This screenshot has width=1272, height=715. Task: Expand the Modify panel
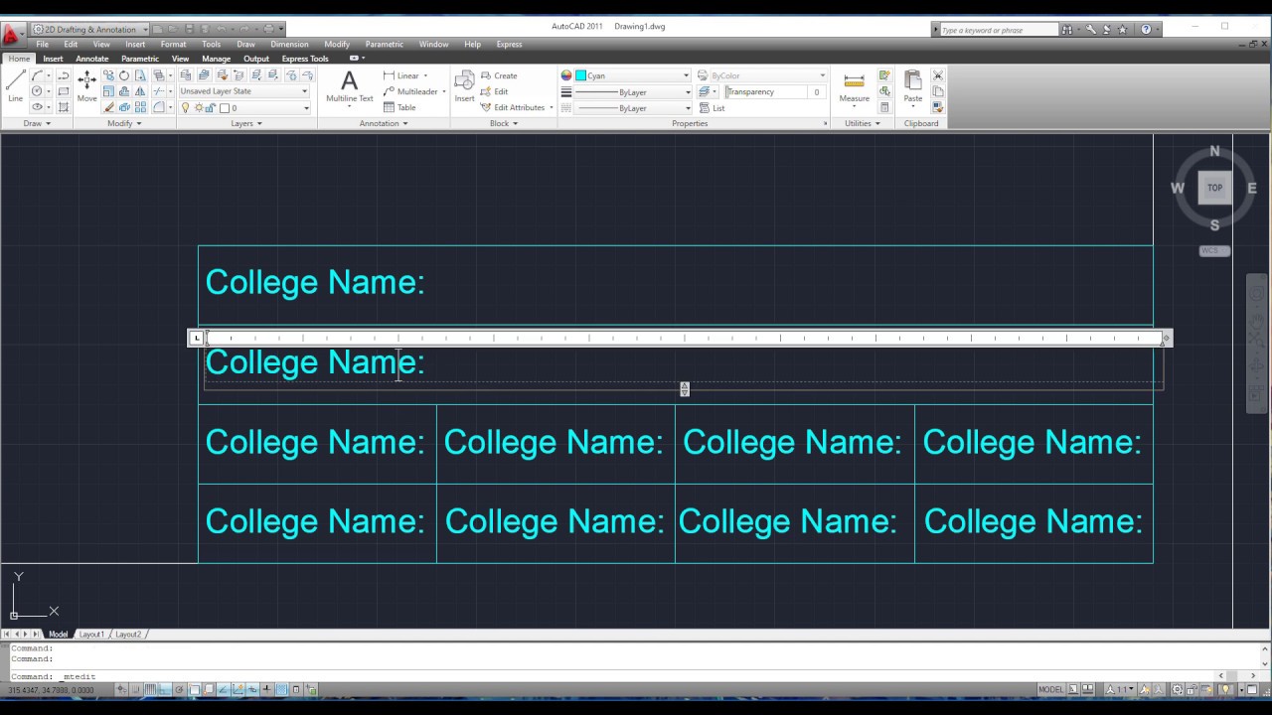click(x=124, y=123)
